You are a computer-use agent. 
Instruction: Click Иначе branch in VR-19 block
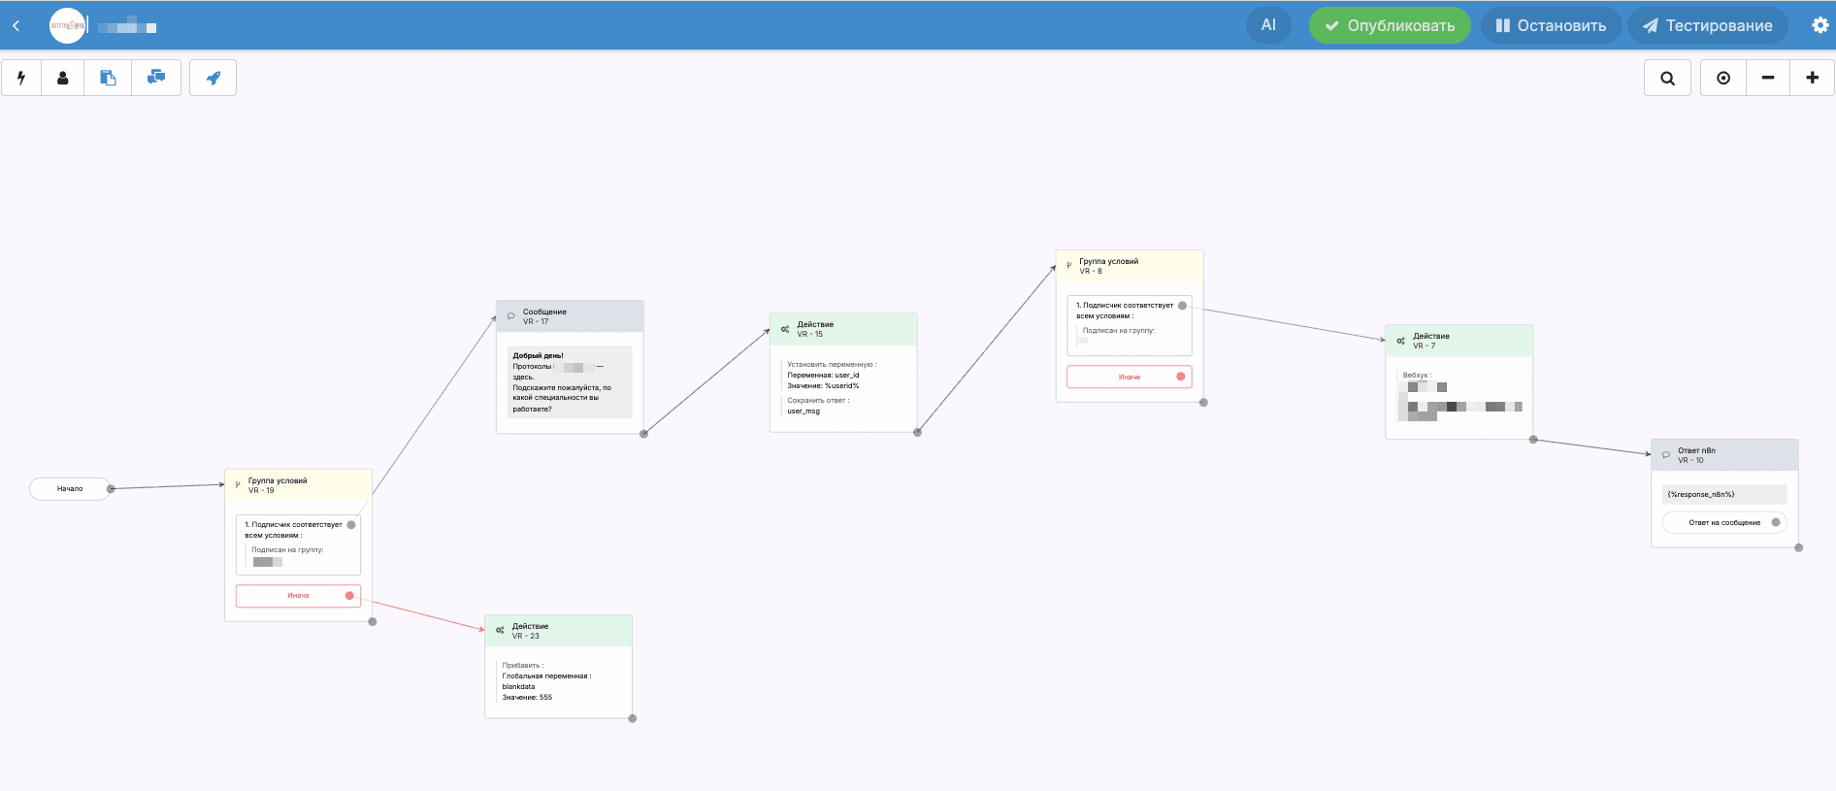pyautogui.click(x=298, y=596)
